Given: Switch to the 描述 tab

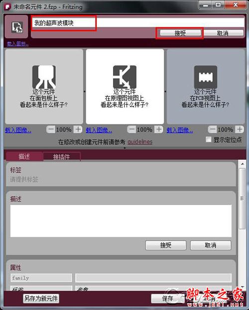Looking at the screenshot, I should (24, 156).
